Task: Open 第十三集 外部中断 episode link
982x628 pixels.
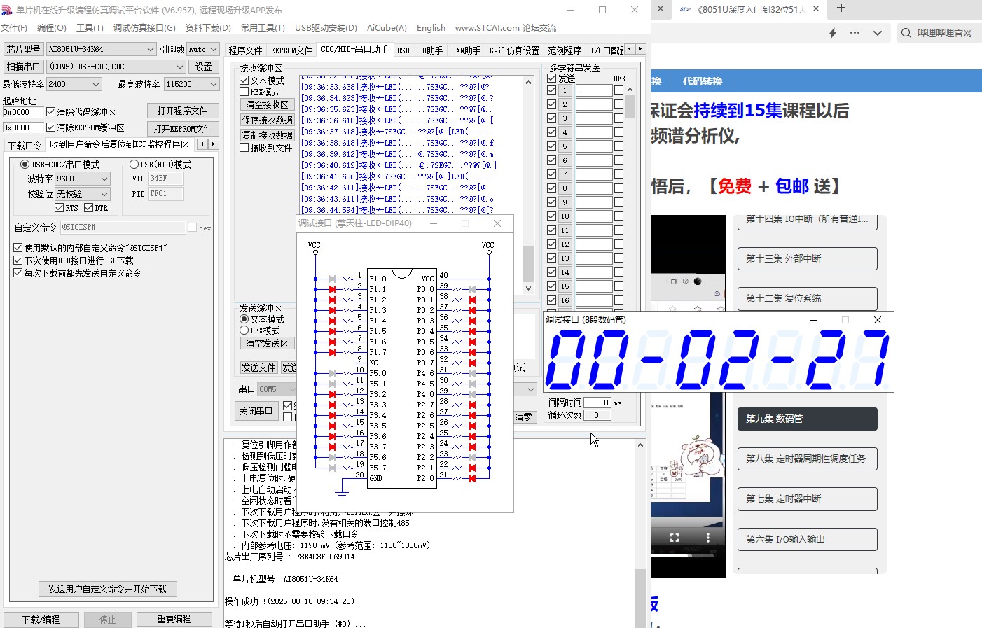Action: 807,258
